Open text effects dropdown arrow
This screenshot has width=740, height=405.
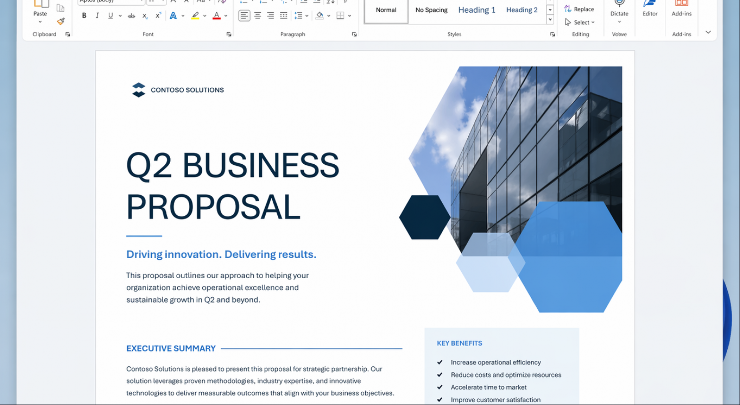[183, 16]
